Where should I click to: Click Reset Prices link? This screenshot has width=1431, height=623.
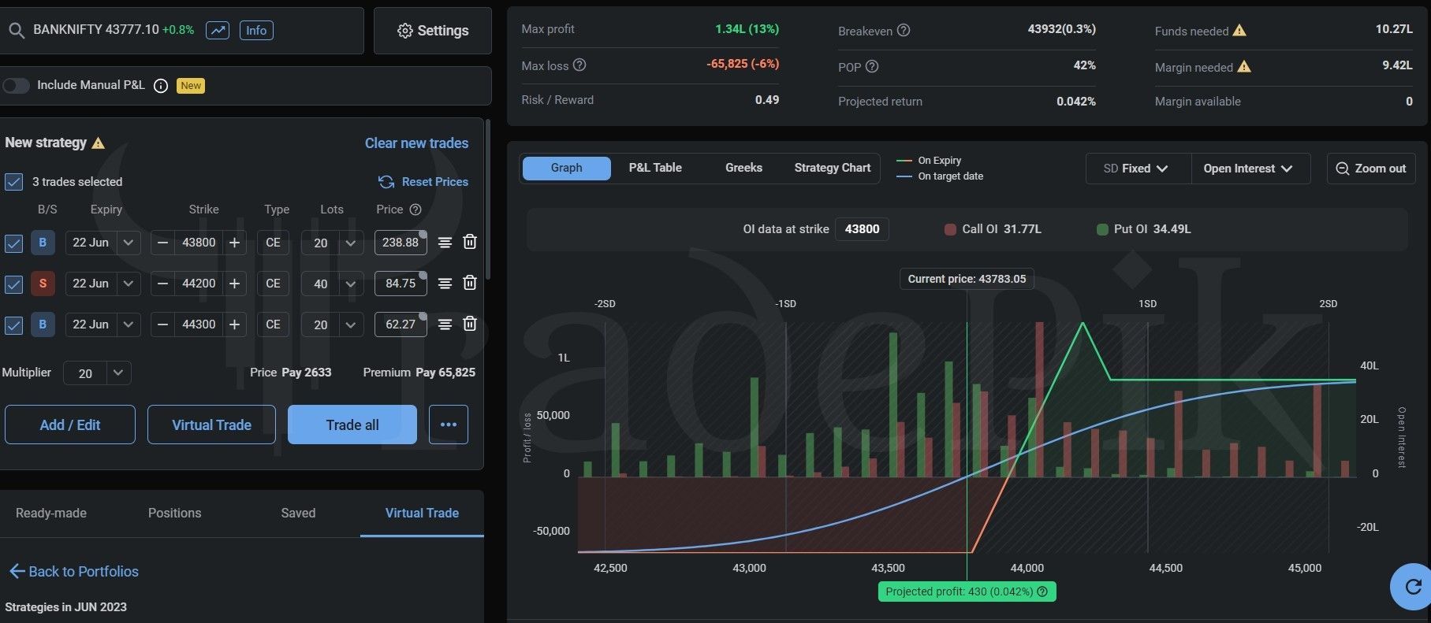point(423,182)
